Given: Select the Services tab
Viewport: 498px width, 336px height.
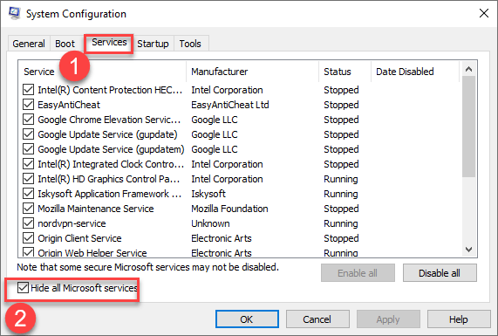Looking at the screenshot, I should click(x=109, y=42).
